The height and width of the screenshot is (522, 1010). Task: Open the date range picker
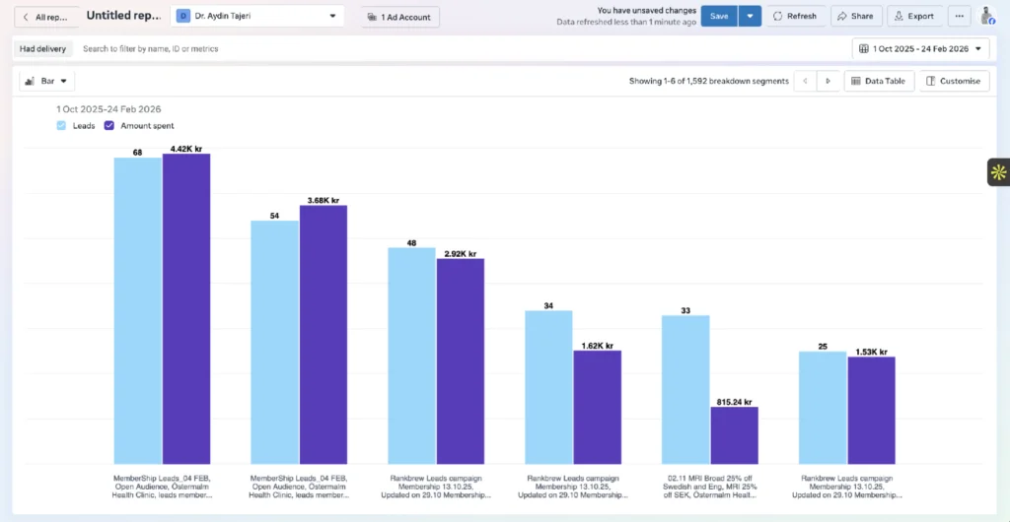pos(920,49)
